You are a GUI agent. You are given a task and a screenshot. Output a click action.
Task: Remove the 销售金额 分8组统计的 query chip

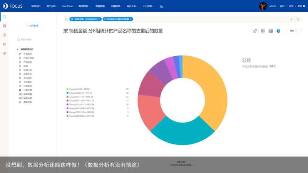pos(99,19)
